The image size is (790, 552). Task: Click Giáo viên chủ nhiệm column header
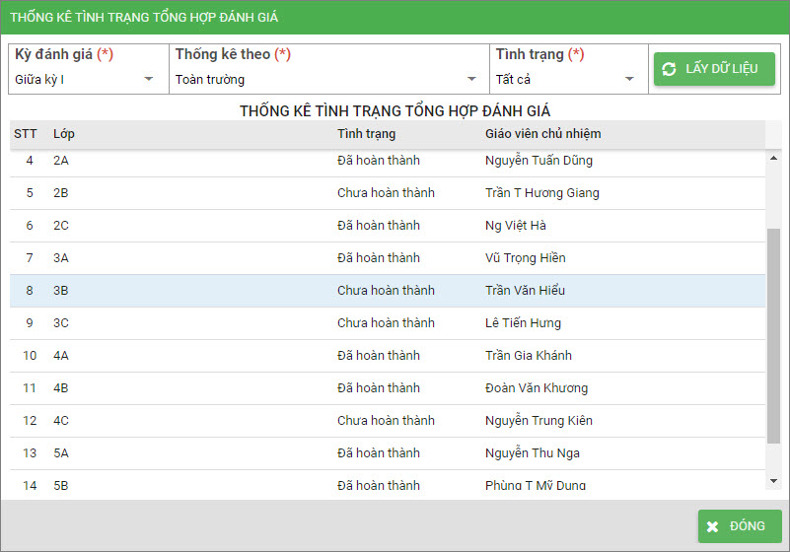click(542, 134)
